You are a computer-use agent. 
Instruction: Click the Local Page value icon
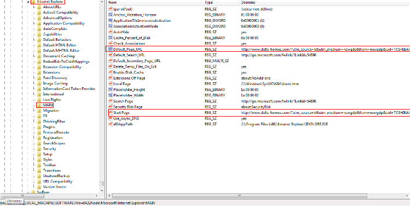tap(110, 84)
